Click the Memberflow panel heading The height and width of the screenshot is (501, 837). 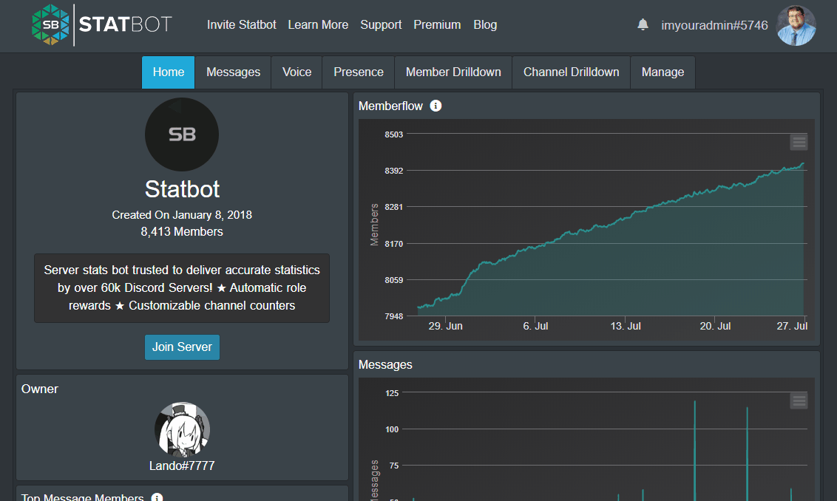[x=390, y=106]
